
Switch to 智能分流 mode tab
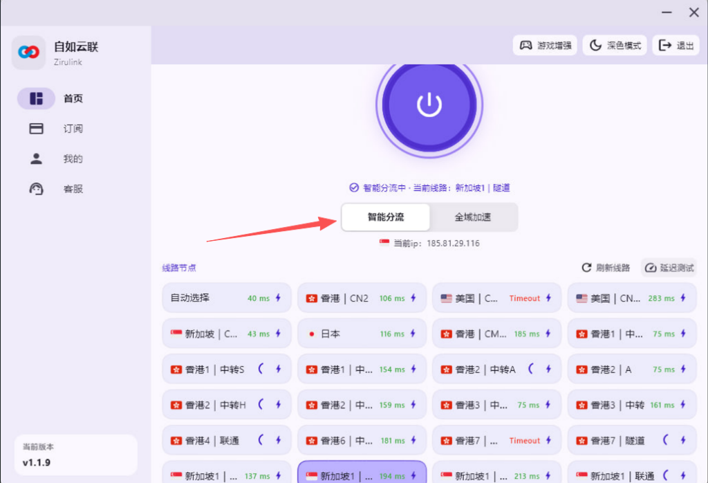click(386, 217)
